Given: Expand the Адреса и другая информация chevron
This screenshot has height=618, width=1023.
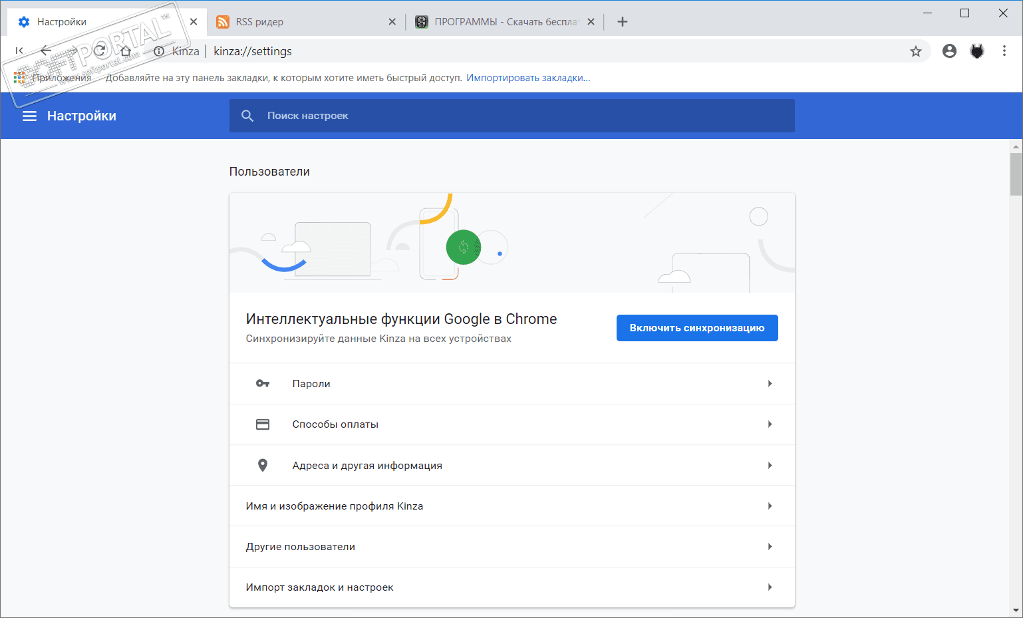Looking at the screenshot, I should 770,466.
